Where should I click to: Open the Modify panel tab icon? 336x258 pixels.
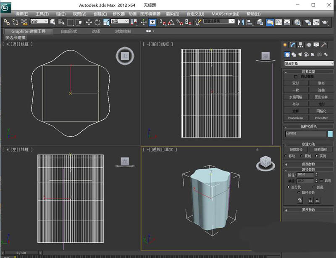click(x=293, y=45)
